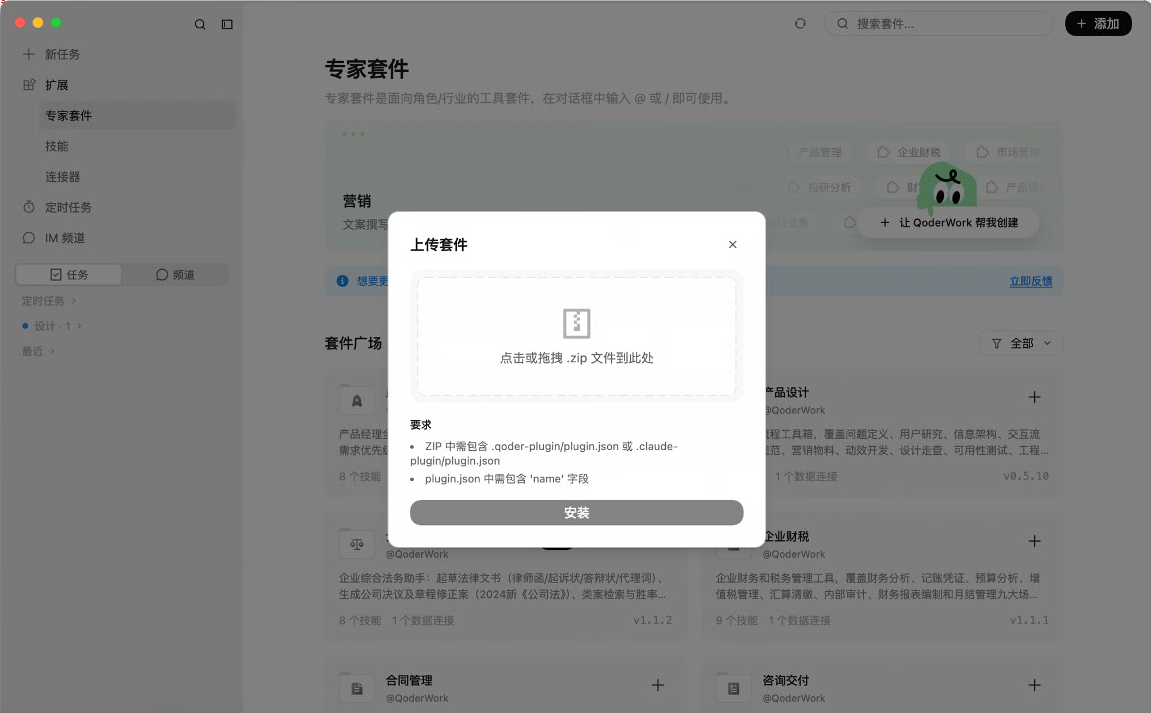The image size is (1151, 713).
Task: Expand the 设计 · 1 group
Action: (x=52, y=326)
